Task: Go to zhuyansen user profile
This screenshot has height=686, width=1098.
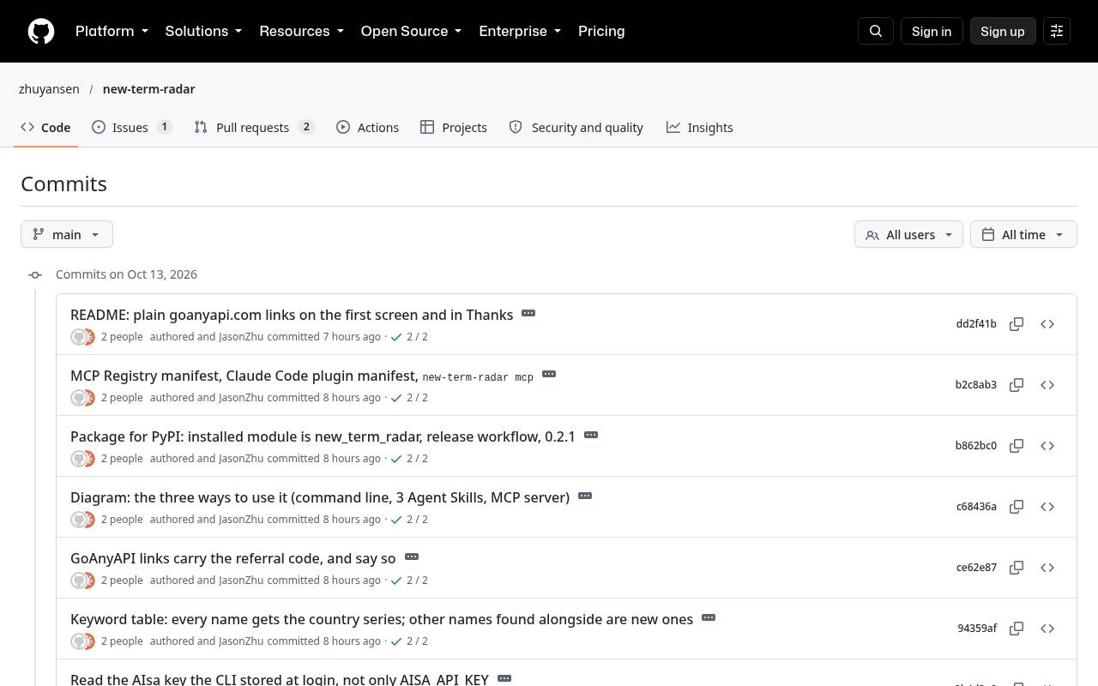Action: click(49, 89)
